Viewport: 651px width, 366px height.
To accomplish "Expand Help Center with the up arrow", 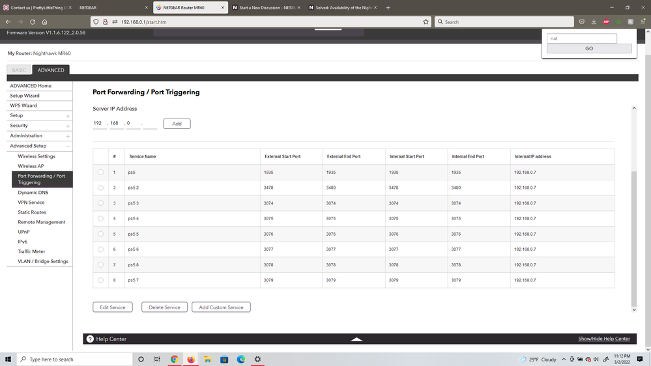I will [356, 339].
